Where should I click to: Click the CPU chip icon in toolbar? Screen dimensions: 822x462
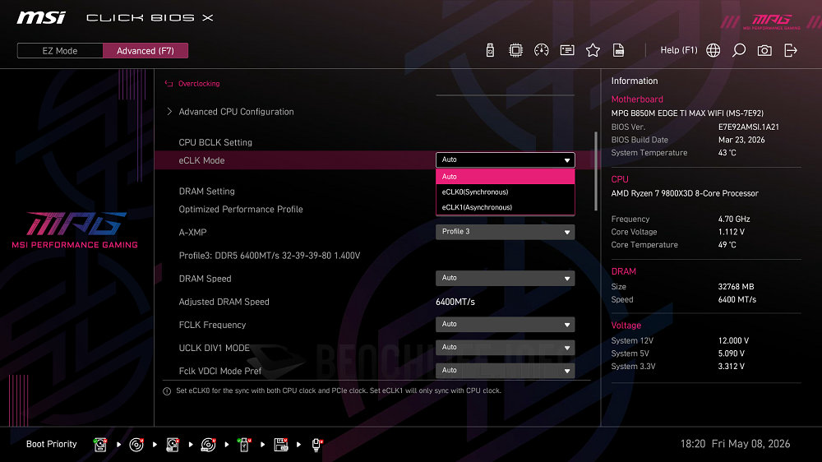(516, 50)
